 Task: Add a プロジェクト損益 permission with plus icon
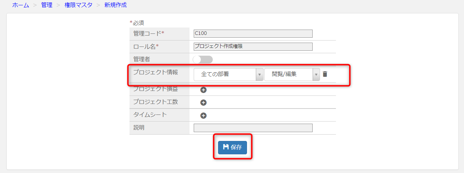[203, 90]
